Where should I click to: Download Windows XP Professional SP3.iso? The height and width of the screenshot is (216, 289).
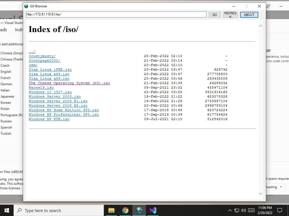(64, 115)
